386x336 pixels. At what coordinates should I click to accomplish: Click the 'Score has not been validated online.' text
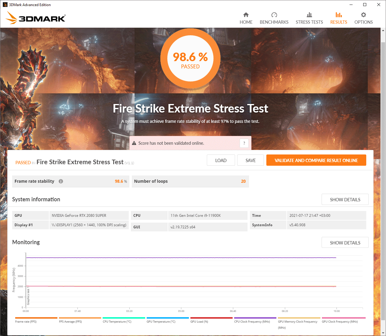(171, 143)
